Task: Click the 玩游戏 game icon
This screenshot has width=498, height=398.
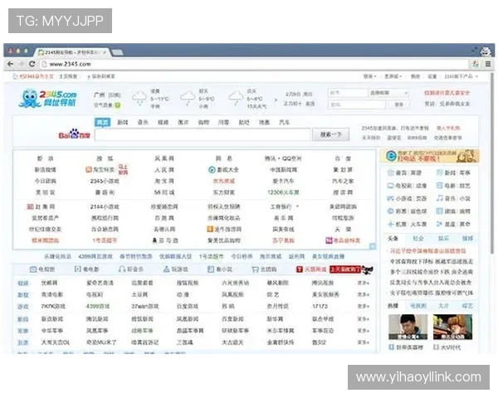Action: click(166, 269)
